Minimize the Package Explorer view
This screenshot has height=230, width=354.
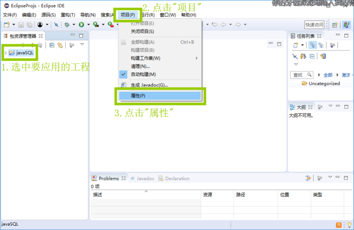click(x=73, y=35)
